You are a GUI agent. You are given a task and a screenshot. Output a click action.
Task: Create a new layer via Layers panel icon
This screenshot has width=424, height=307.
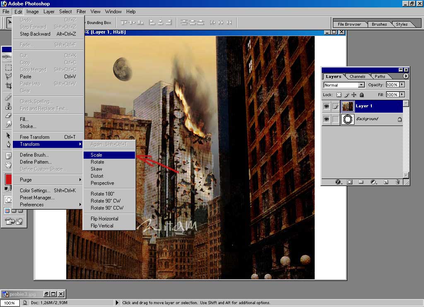click(x=385, y=182)
